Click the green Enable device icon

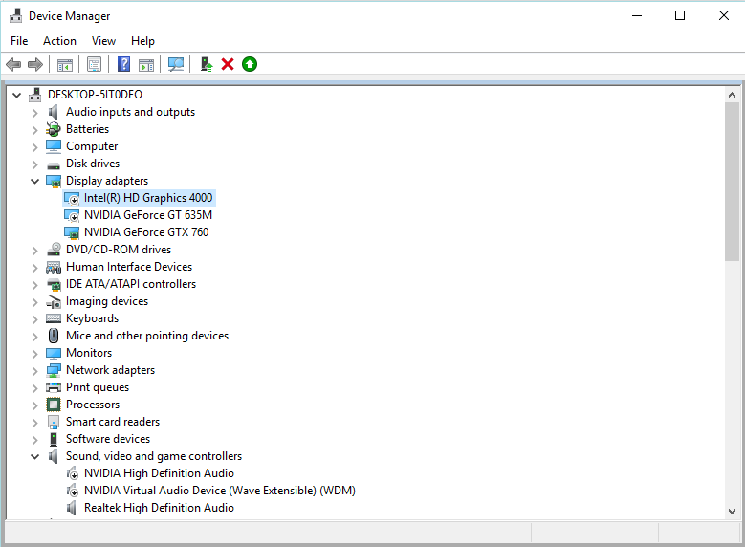(250, 64)
